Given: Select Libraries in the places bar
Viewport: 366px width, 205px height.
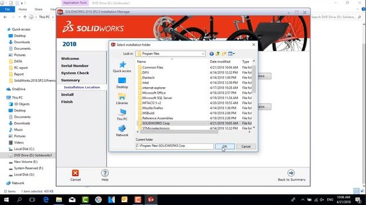Looking at the screenshot, I should (x=122, y=99).
